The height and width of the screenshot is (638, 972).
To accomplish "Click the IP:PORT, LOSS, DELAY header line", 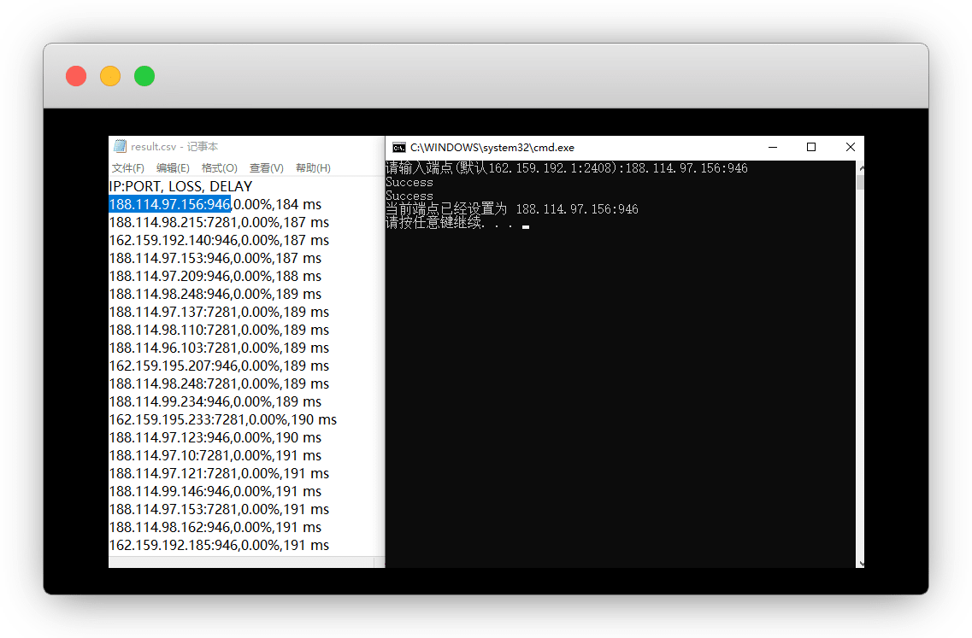I will [180, 187].
